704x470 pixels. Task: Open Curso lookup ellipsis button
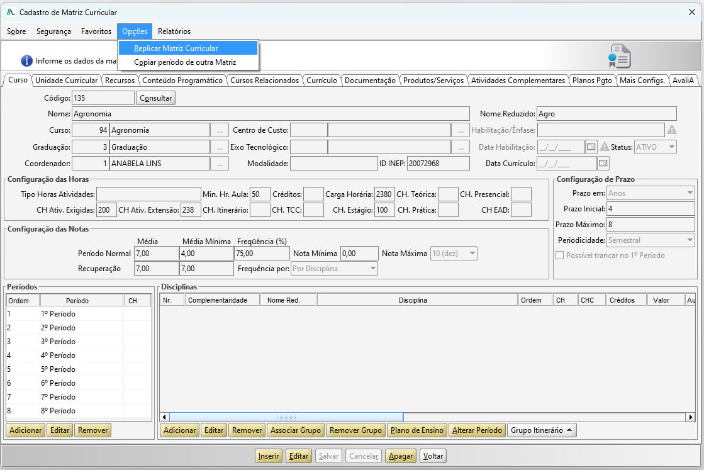[220, 130]
